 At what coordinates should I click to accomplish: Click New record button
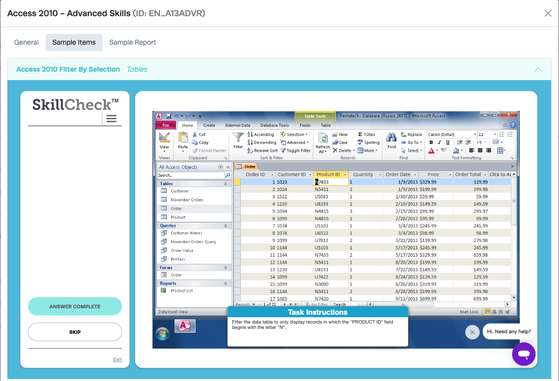coord(340,135)
